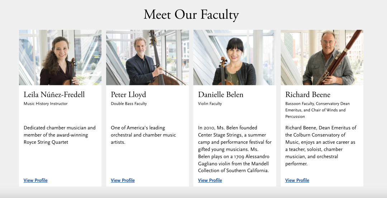
Task: Click the Meet Our Faculty heading
Action: click(x=191, y=15)
